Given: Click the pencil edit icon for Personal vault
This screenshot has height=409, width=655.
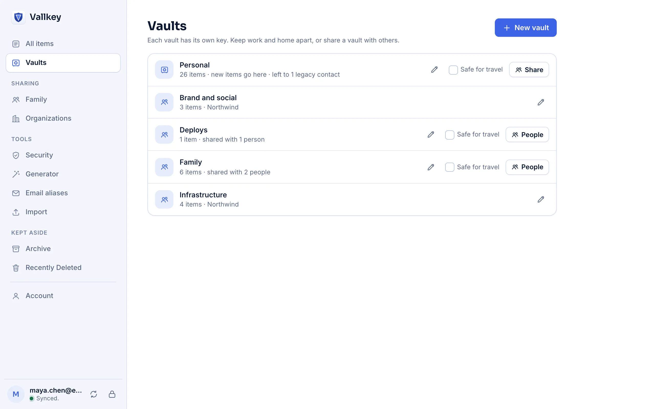Looking at the screenshot, I should [x=434, y=70].
